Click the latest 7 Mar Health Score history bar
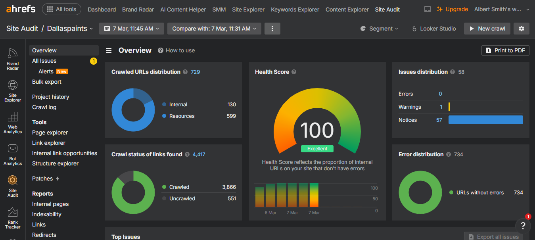This screenshot has height=240, width=535. [x=314, y=195]
